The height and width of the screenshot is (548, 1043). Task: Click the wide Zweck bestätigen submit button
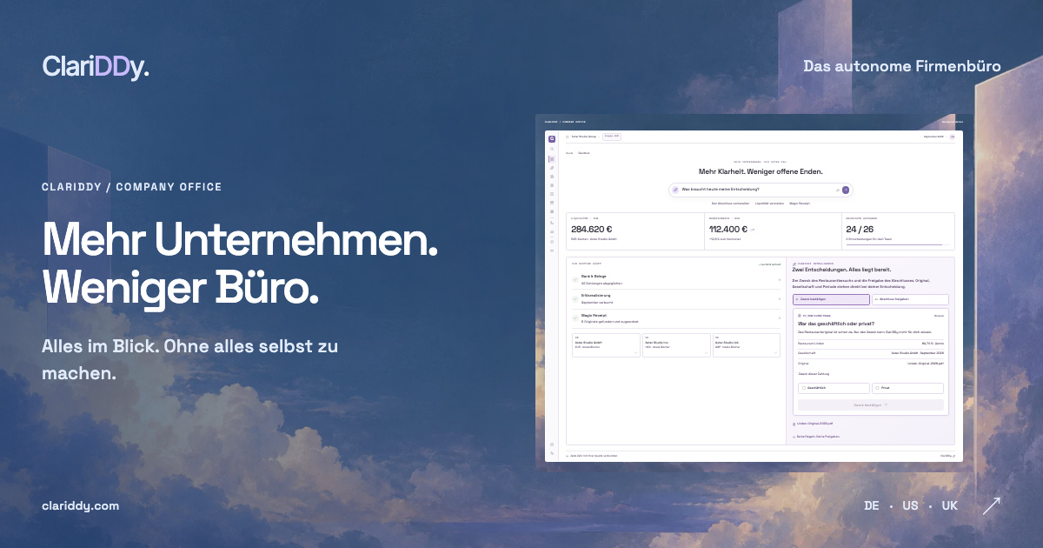point(871,405)
